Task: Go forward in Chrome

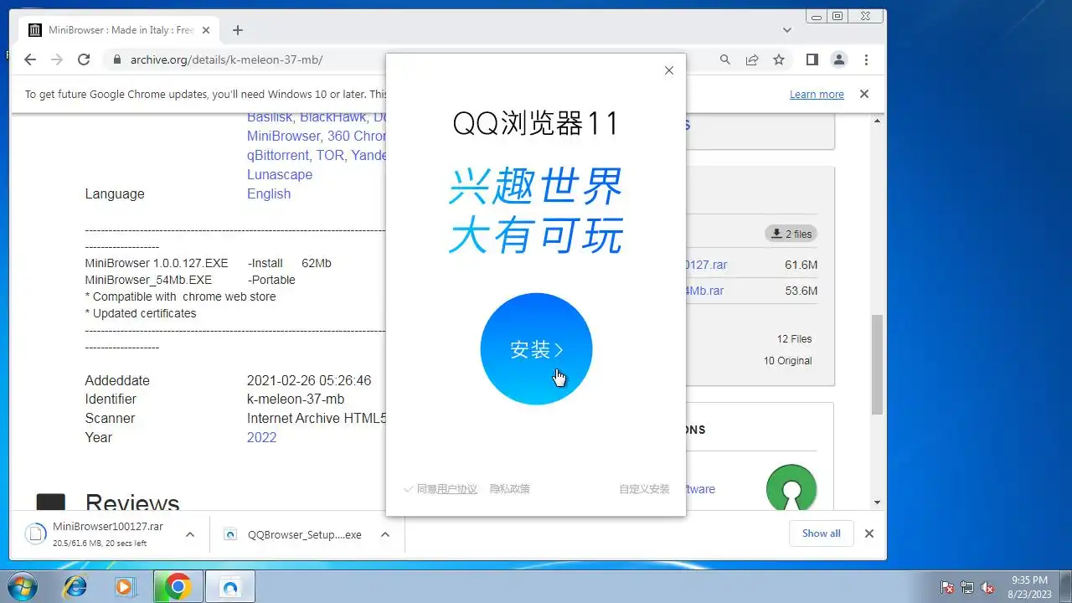Action: click(57, 59)
